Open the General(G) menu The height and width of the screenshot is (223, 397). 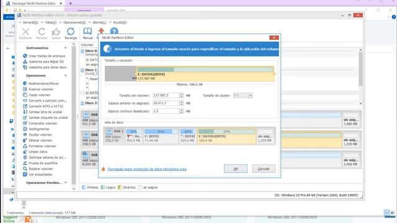coord(30,22)
